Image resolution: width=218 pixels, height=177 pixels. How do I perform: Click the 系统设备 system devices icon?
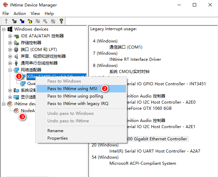16,90
